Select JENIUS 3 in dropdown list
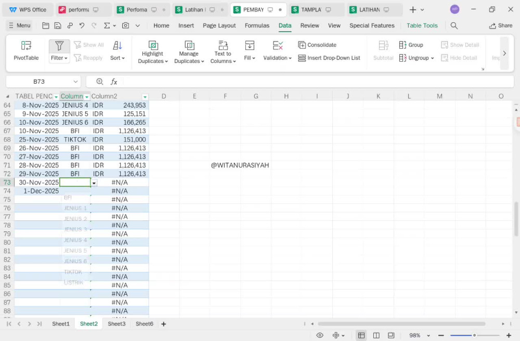The image size is (520, 341). [x=75, y=229]
